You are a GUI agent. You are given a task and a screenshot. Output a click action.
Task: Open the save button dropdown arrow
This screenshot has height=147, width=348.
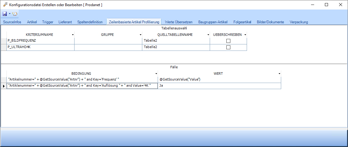click(10, 14)
